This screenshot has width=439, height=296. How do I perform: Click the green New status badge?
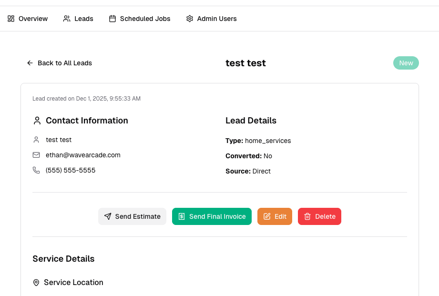pos(406,63)
